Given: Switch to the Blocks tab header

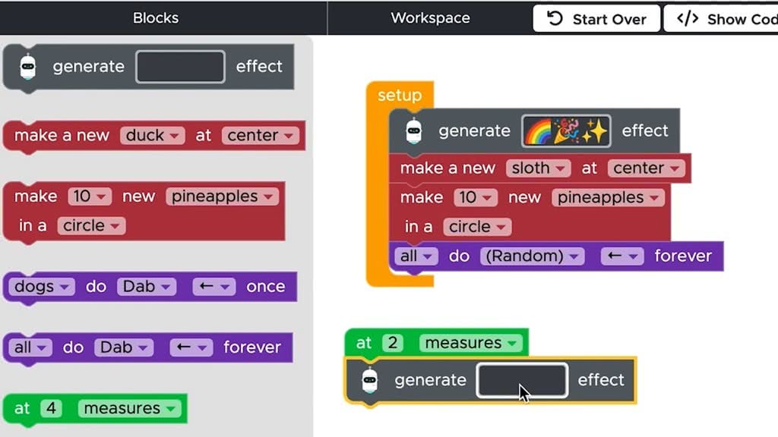Looking at the screenshot, I should [x=155, y=17].
